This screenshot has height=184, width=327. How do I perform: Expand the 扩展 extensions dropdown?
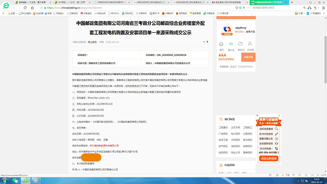(x=304, y=13)
